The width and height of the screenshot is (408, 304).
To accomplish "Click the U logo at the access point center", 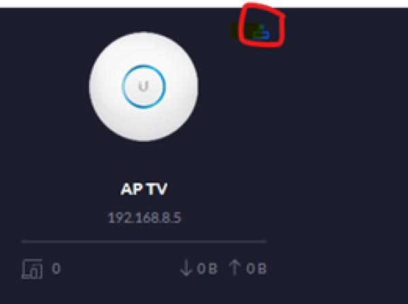I will point(143,86).
